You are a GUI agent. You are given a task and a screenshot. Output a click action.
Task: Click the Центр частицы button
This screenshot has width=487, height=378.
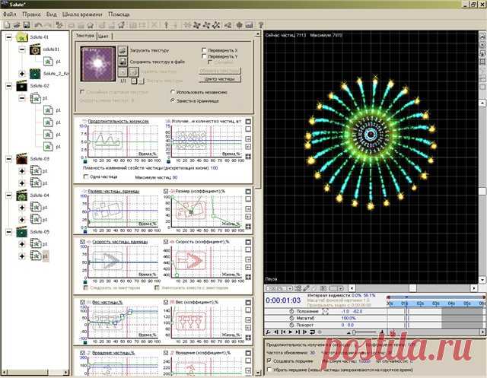point(219,79)
